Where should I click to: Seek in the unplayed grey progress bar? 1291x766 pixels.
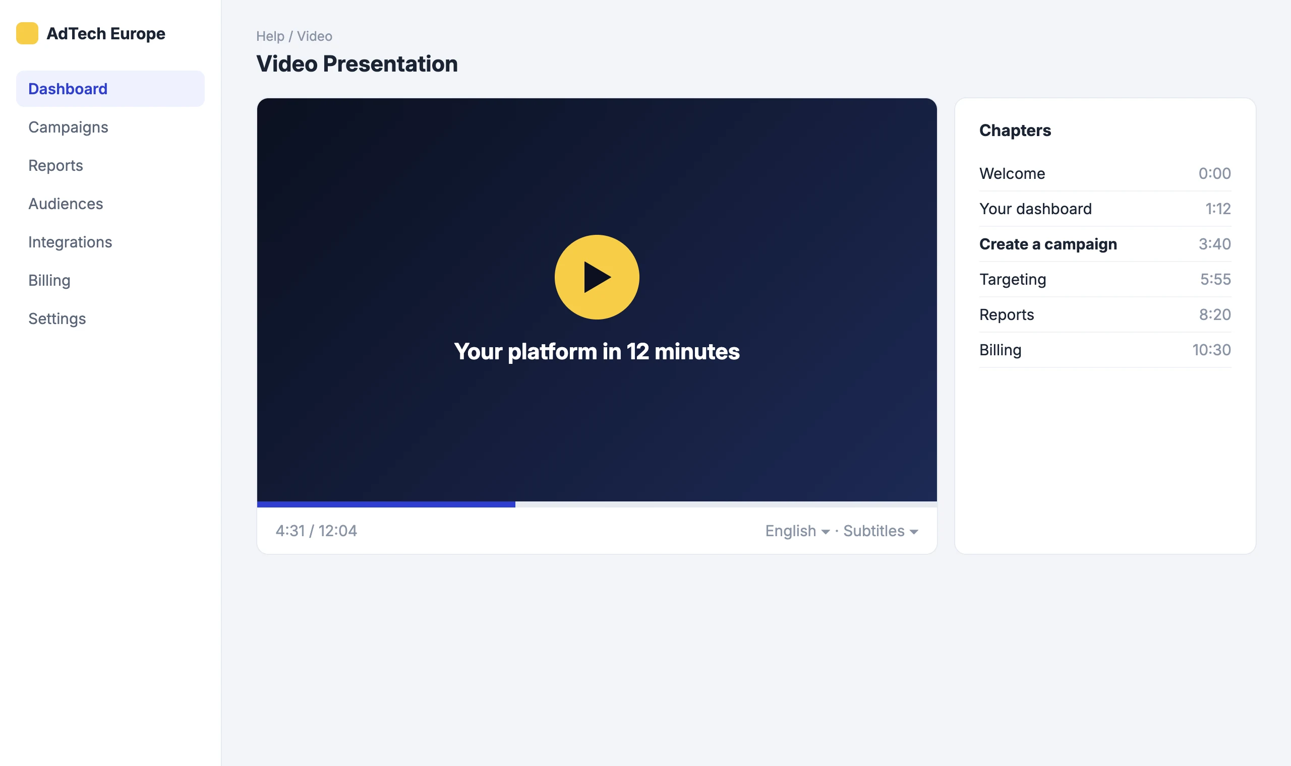click(726, 504)
